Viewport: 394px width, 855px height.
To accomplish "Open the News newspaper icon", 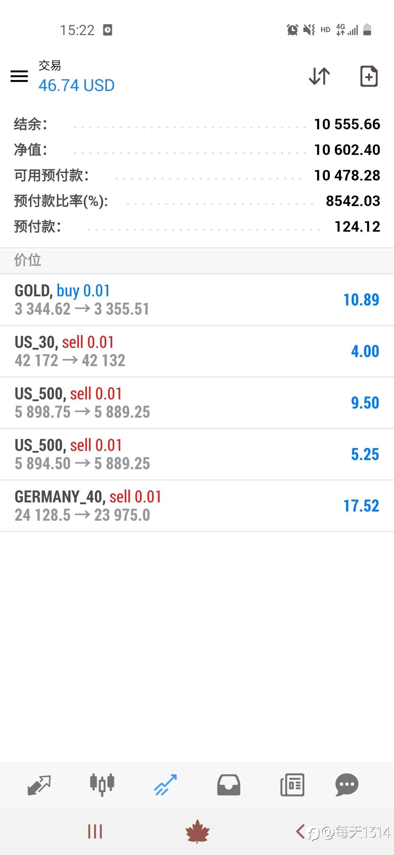I will pyautogui.click(x=292, y=785).
